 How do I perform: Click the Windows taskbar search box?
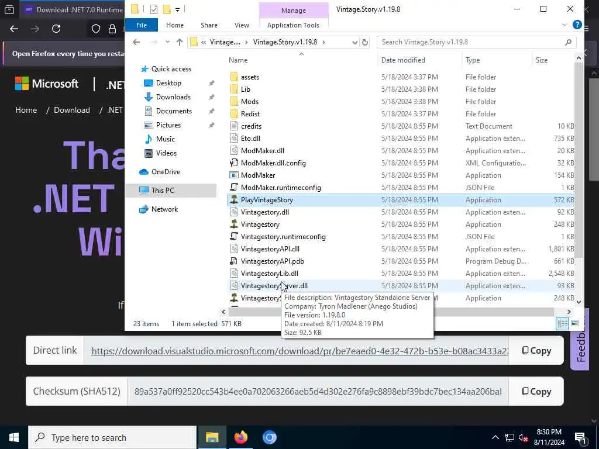113,437
